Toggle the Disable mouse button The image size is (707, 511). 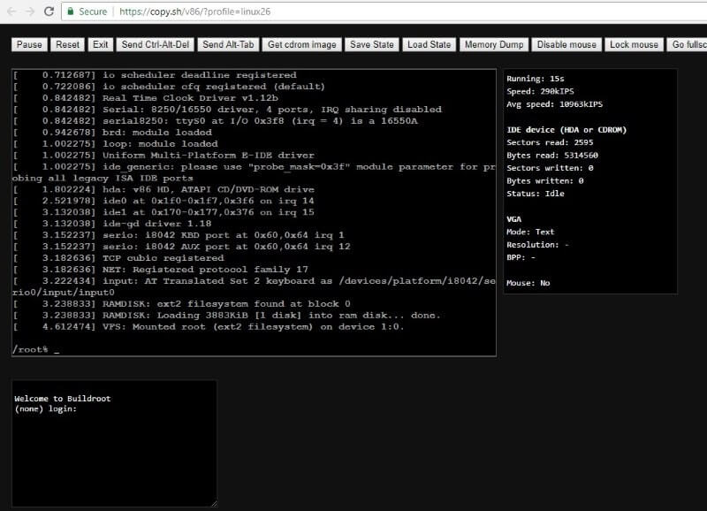point(566,44)
